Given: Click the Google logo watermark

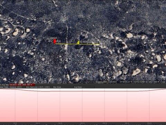Looking at the screenshot, I should 163,77.
